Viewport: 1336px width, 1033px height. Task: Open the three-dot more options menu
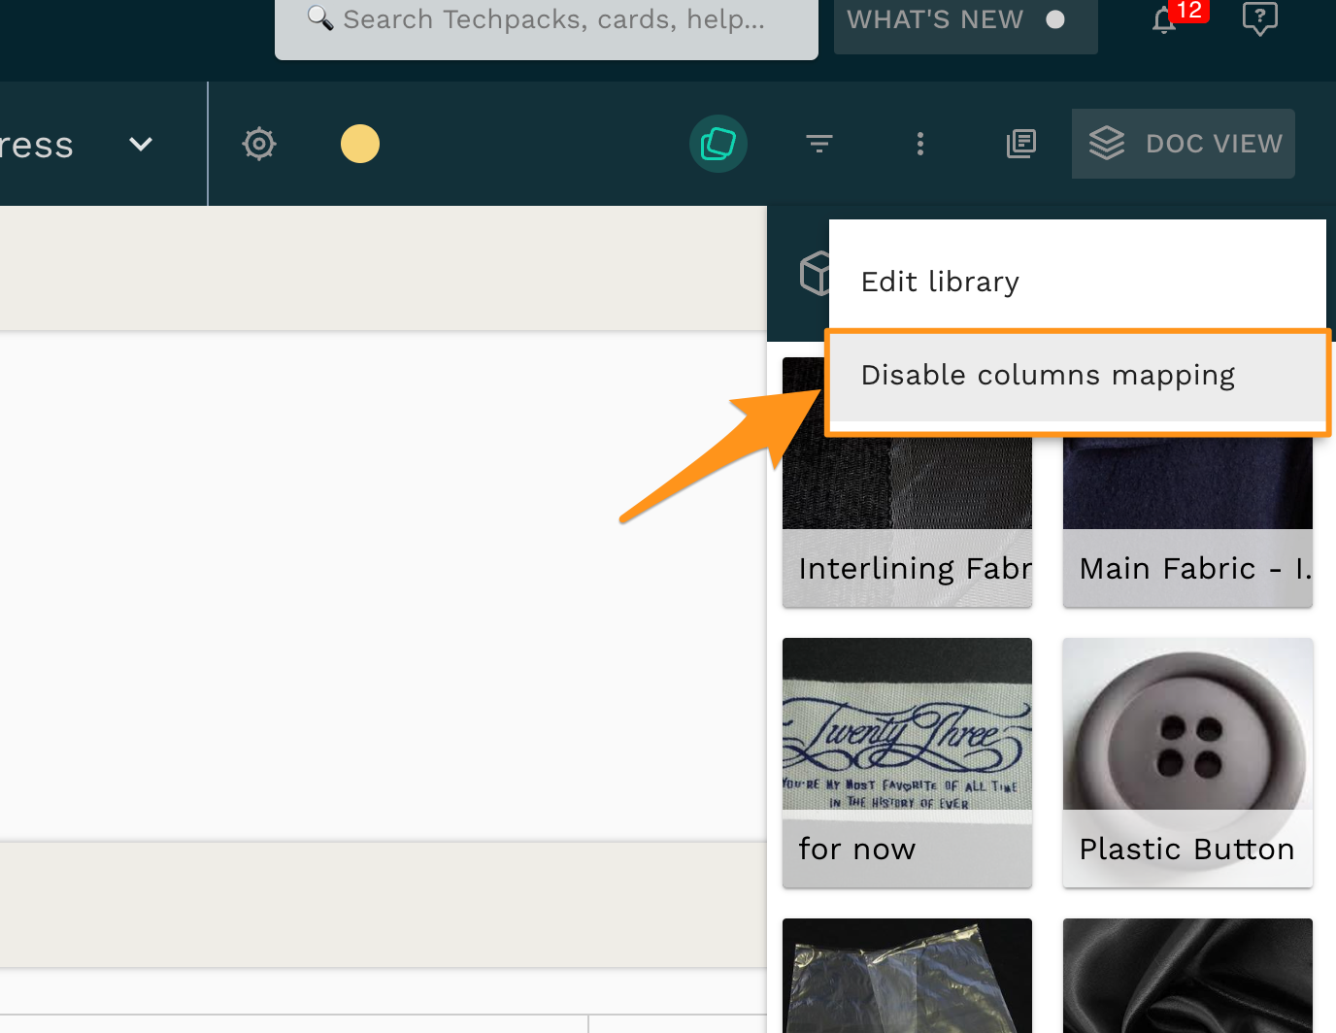click(920, 144)
